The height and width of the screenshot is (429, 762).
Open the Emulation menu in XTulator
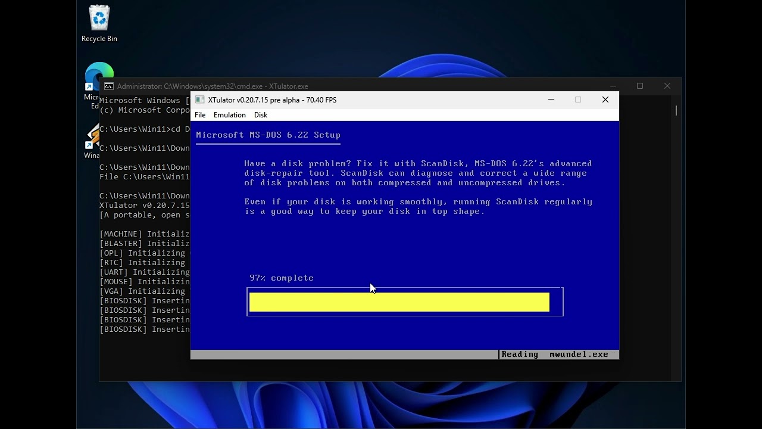pyautogui.click(x=230, y=115)
